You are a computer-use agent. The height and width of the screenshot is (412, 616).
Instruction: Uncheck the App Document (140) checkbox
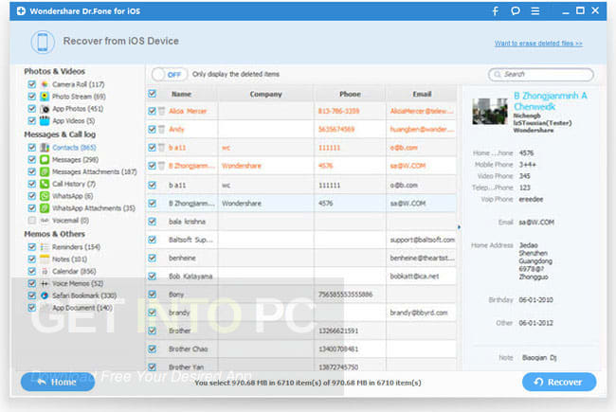(32, 308)
